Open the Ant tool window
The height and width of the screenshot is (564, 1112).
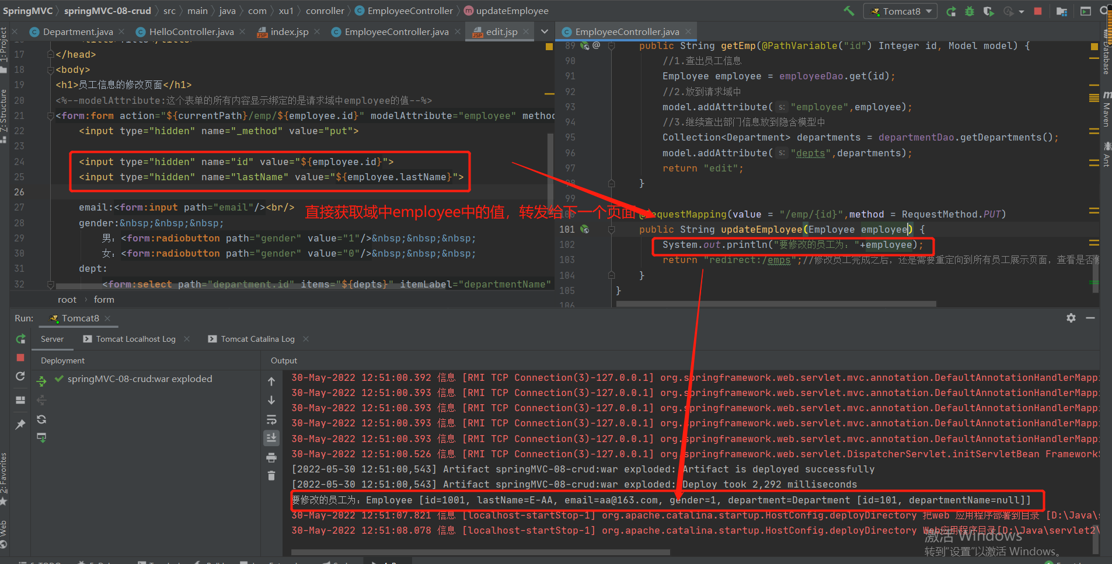click(x=1106, y=154)
